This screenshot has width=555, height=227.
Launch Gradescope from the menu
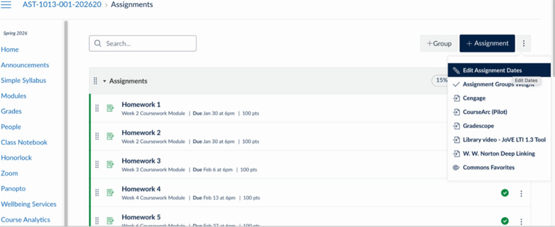click(499, 126)
